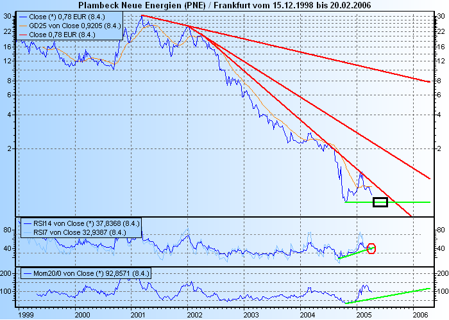Click the left RSI axis label 80
Viewport: 449px width, 320px height.
[8, 230]
